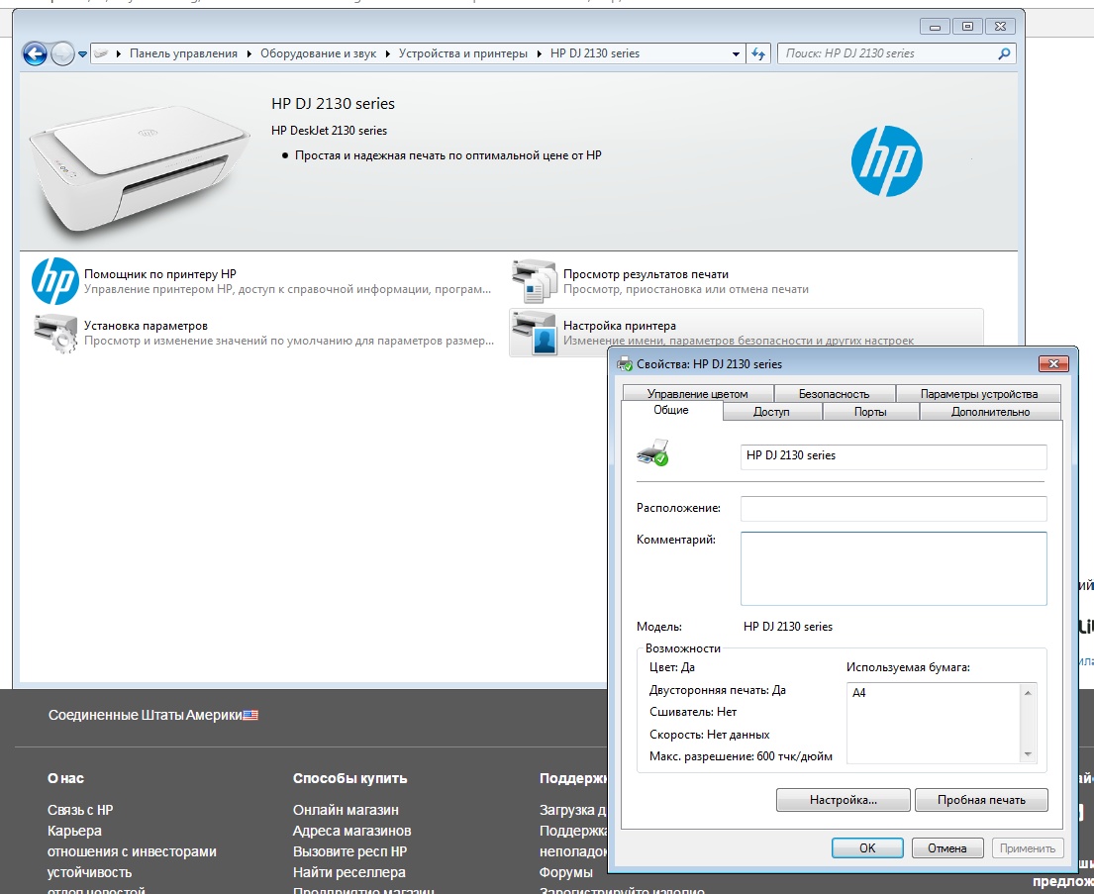The image size is (1094, 894).
Task: Click the magnifier search icon
Action: click(x=1004, y=53)
